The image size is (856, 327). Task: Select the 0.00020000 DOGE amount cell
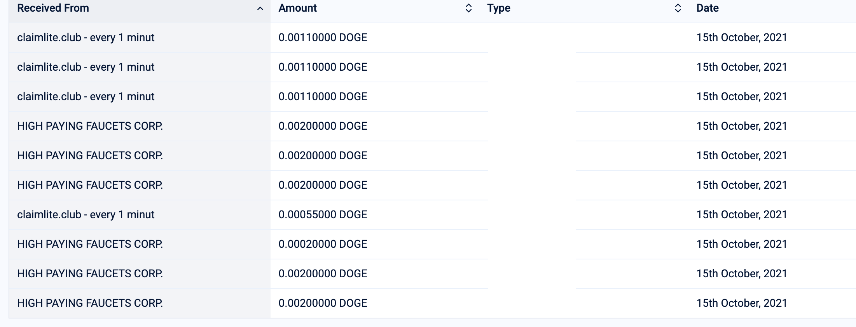point(323,244)
